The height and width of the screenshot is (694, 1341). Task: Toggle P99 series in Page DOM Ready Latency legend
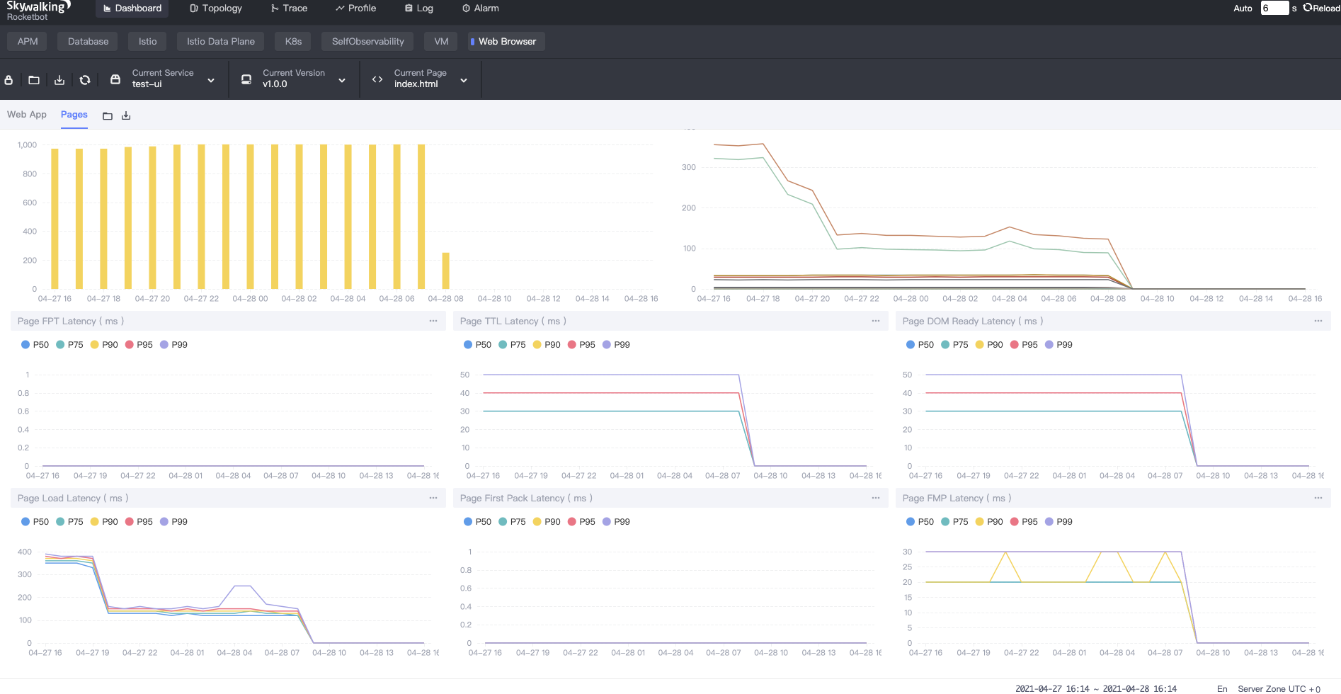tap(1058, 345)
